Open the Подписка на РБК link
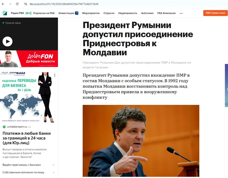The width and height of the screenshot is (228, 178). [x=44, y=13]
